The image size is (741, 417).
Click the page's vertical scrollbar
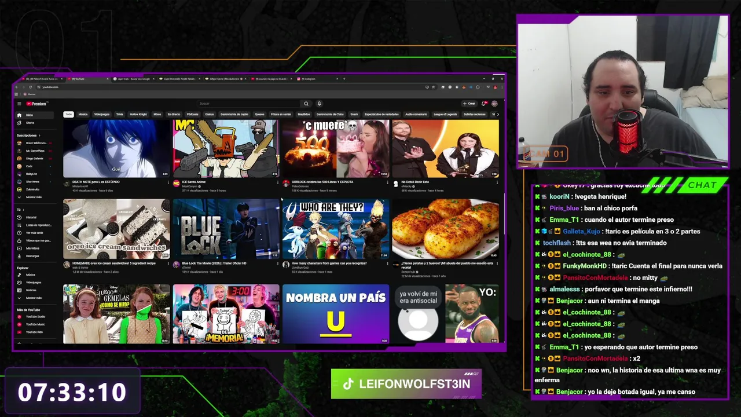click(x=504, y=214)
